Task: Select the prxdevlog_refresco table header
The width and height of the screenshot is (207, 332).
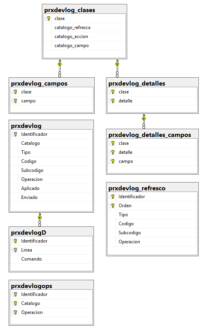Action: tap(137, 188)
